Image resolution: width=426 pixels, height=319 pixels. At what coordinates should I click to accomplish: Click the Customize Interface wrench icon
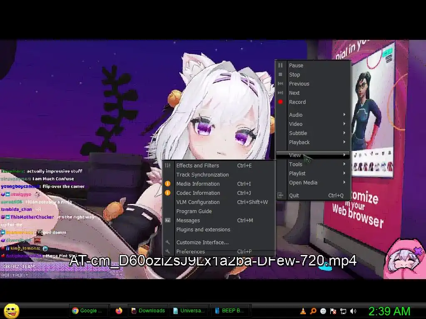[168, 242]
